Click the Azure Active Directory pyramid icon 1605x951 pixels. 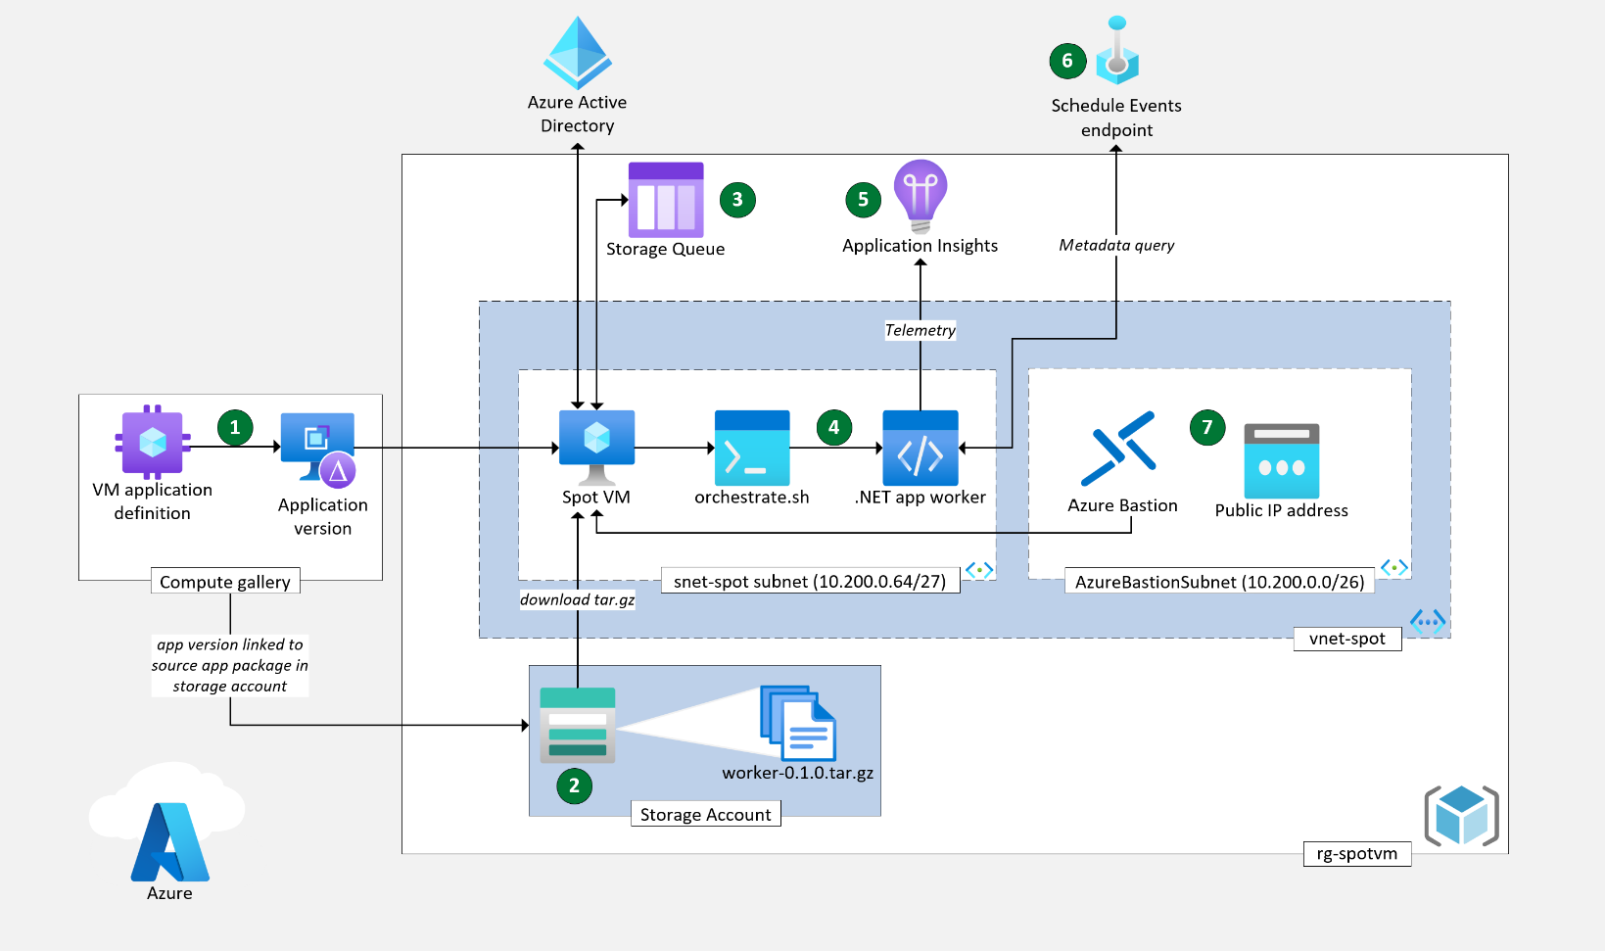[578, 53]
